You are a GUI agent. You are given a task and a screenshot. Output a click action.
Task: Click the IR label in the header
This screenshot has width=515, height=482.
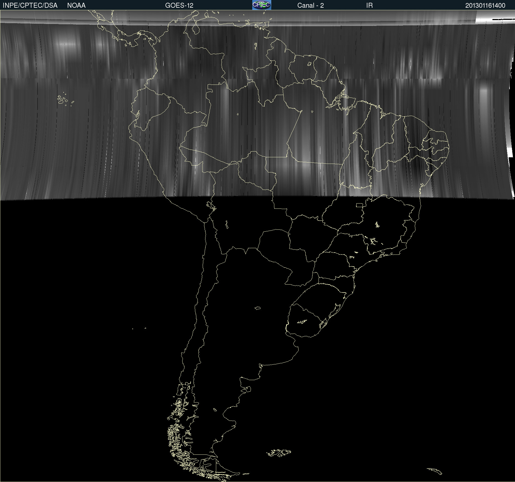click(x=369, y=6)
